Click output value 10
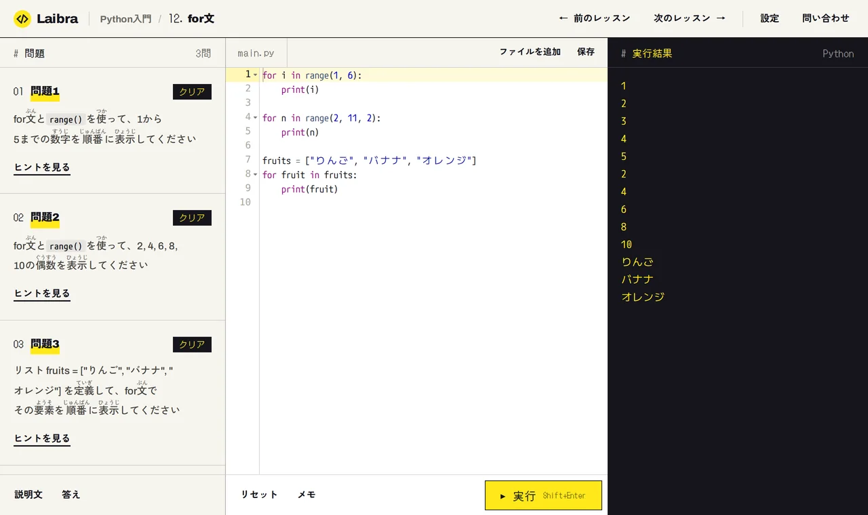The width and height of the screenshot is (868, 515). click(627, 244)
